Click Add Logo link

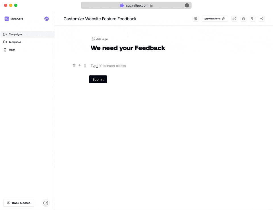[x=100, y=39]
